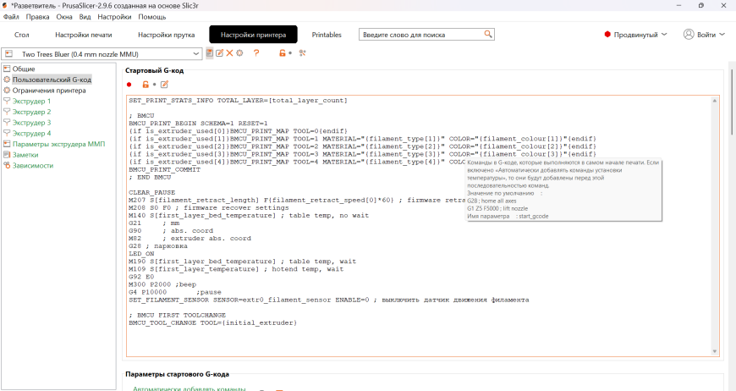736x391 pixels.
Task: Open the compare presets icon
Action: [x=302, y=53]
